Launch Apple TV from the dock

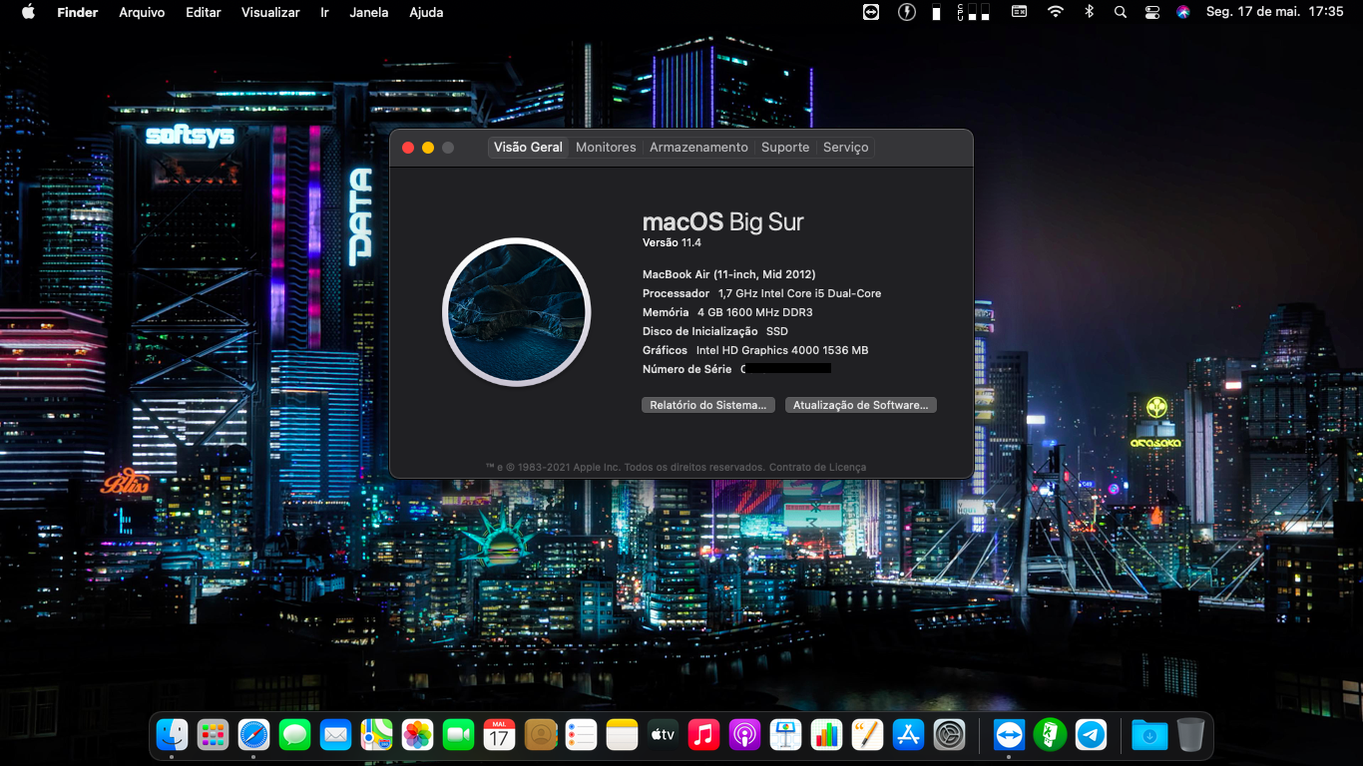pyautogui.click(x=663, y=735)
